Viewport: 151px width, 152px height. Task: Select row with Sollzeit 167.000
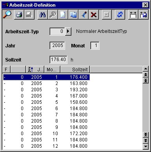(x=46, y=96)
